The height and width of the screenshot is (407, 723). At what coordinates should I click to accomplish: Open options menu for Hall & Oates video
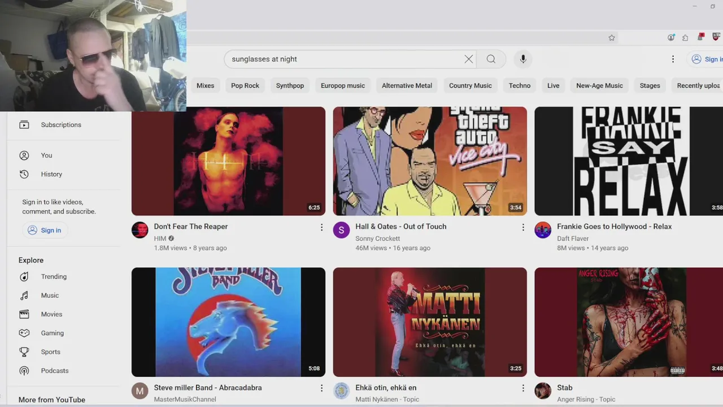coord(523,227)
